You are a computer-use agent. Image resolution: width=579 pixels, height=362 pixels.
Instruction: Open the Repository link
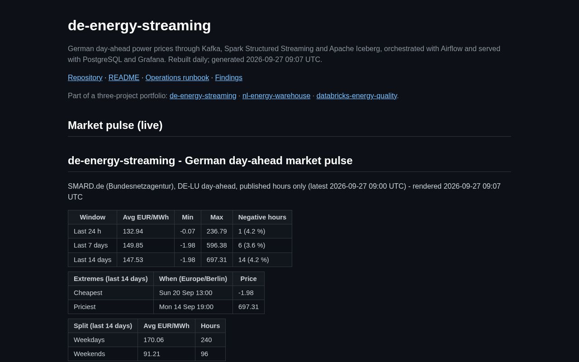[85, 77]
